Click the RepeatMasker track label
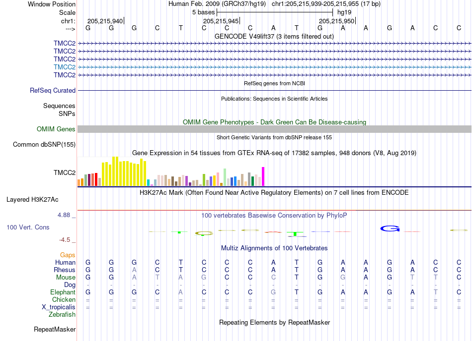This screenshot has width=472, height=341. (55, 329)
